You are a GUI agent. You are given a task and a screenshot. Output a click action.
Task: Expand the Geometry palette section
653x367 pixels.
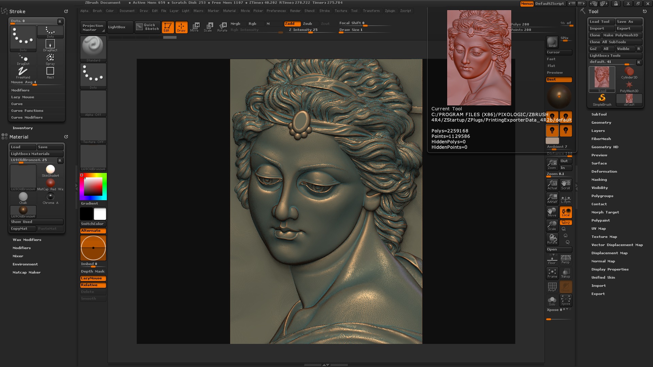(601, 123)
